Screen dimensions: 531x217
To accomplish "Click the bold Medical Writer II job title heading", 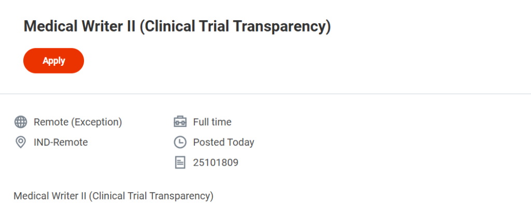I will (177, 26).
